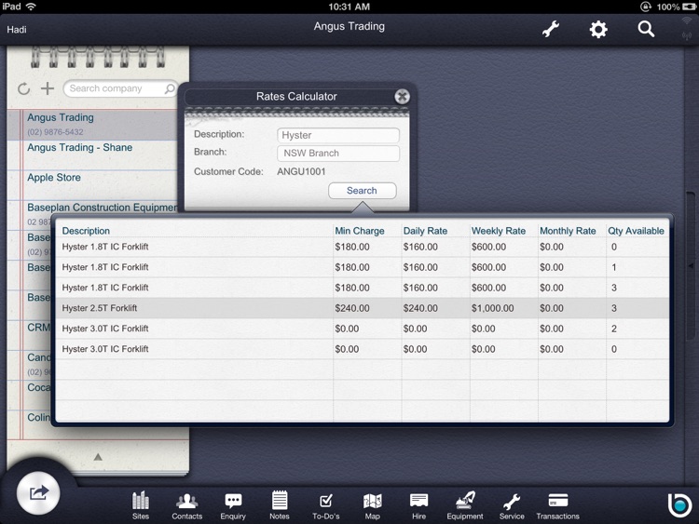This screenshot has width=699, height=524.
Task: Tap the Wi-Fi icon in status bar
Action: point(31,7)
